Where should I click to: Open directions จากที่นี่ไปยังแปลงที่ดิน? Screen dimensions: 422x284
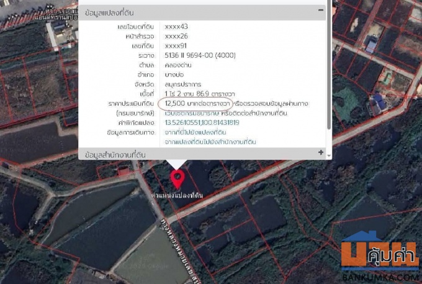(195, 132)
